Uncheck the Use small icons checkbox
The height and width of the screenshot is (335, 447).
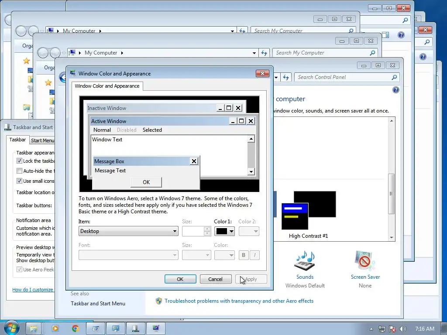point(19,181)
